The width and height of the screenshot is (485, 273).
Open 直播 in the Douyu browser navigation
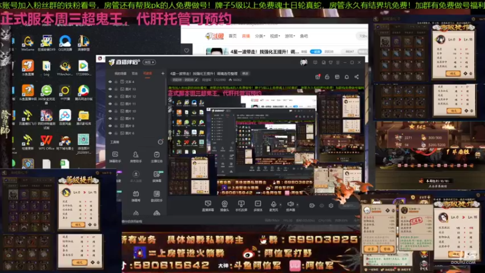246,36
